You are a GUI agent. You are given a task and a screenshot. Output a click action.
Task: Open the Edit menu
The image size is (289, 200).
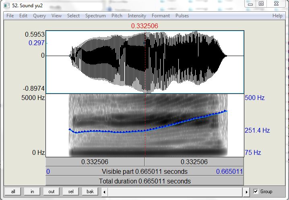click(x=23, y=16)
